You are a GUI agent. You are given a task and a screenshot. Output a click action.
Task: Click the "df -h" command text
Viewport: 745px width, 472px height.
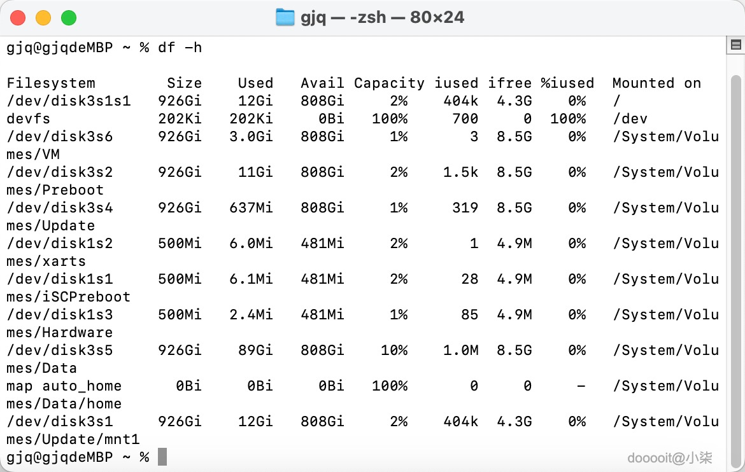pos(180,48)
